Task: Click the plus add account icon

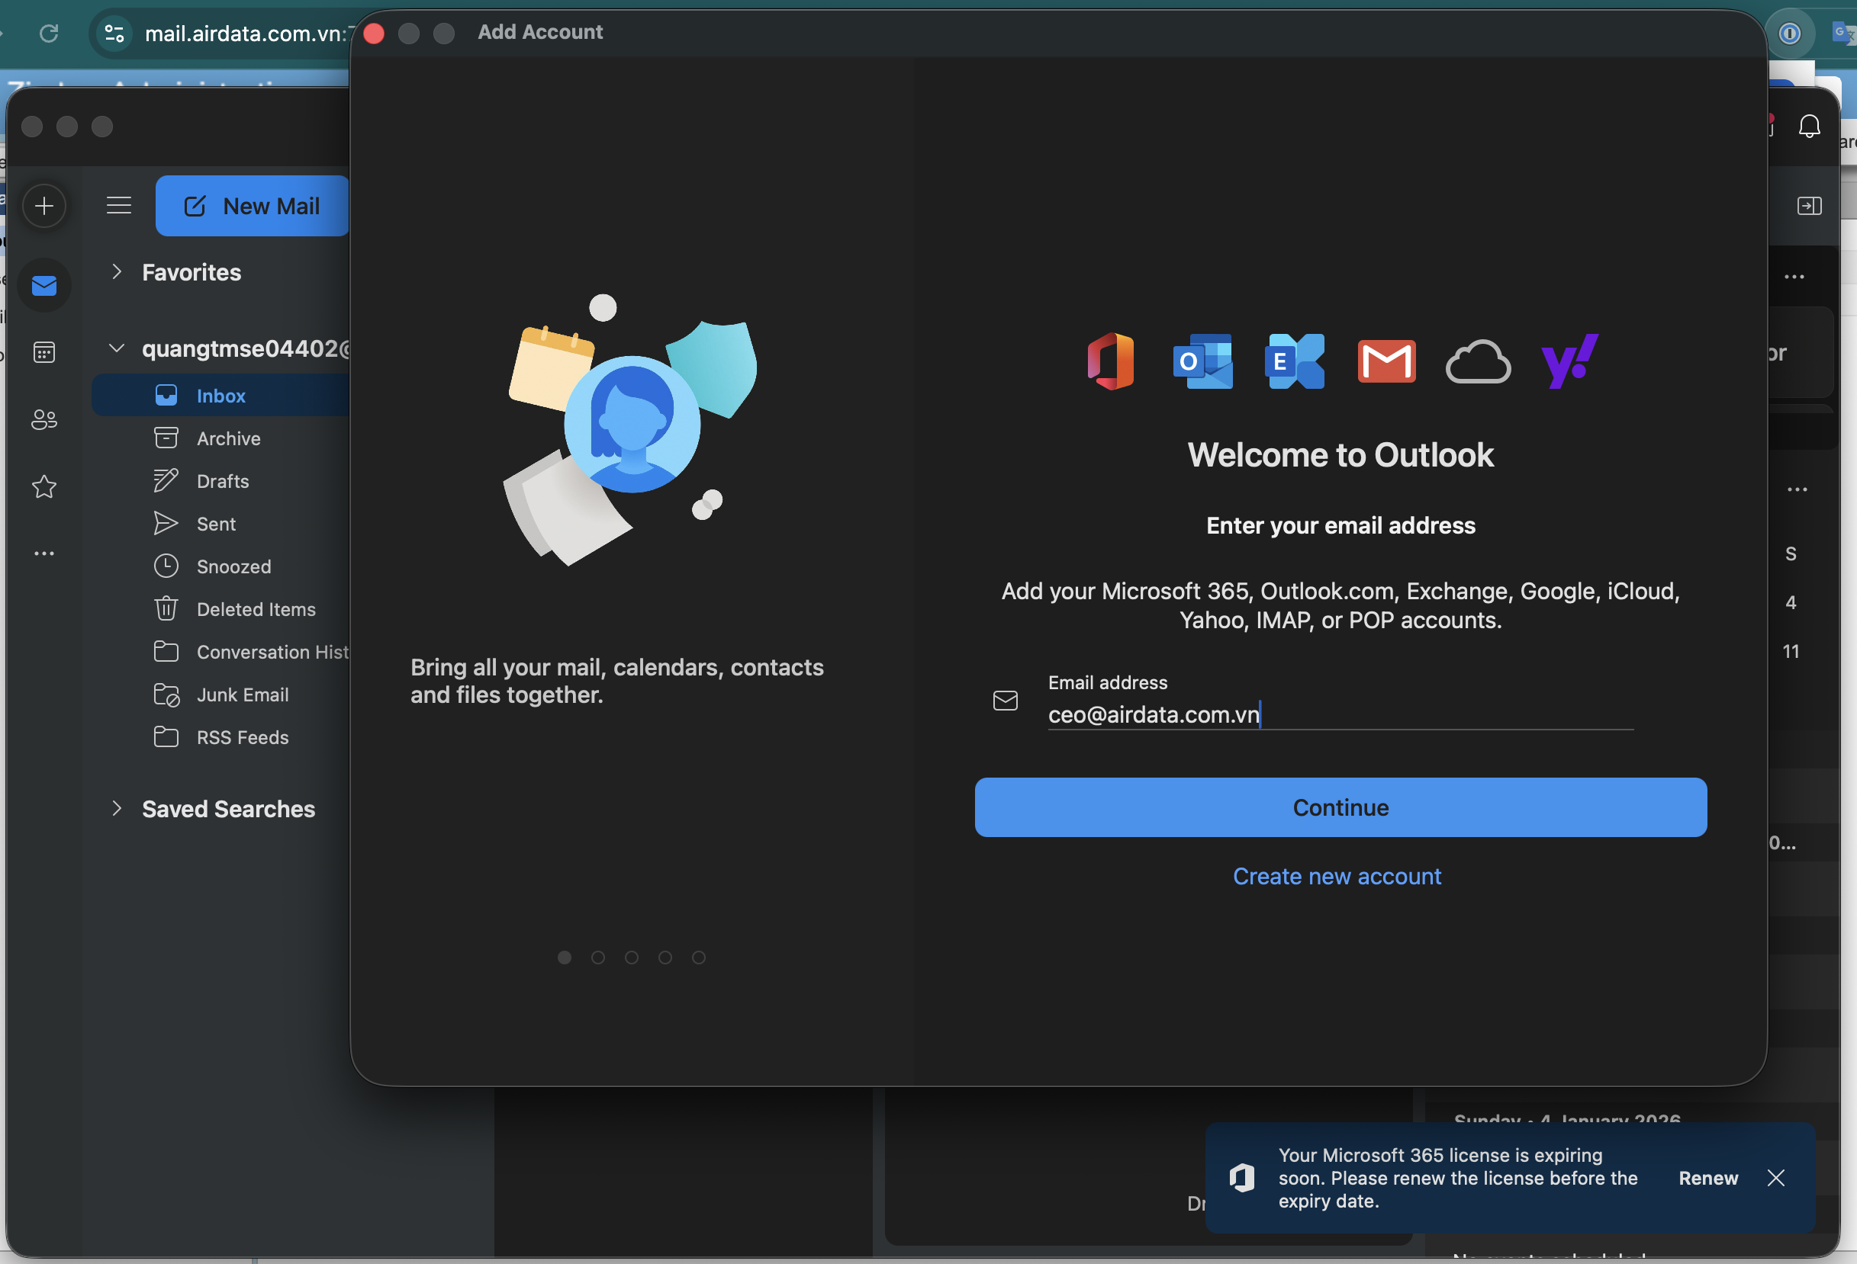Action: (x=44, y=206)
